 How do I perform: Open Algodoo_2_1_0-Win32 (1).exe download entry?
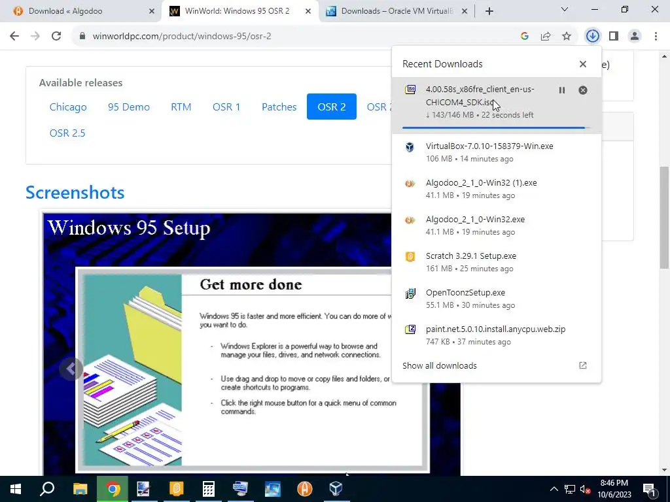497,189
